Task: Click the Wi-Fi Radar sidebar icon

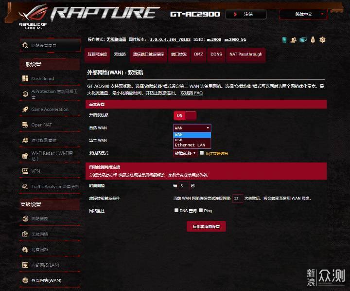Action: (x=25, y=156)
